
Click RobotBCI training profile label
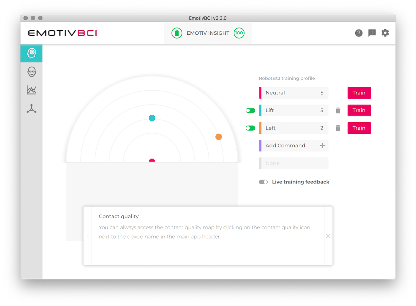[x=287, y=78]
